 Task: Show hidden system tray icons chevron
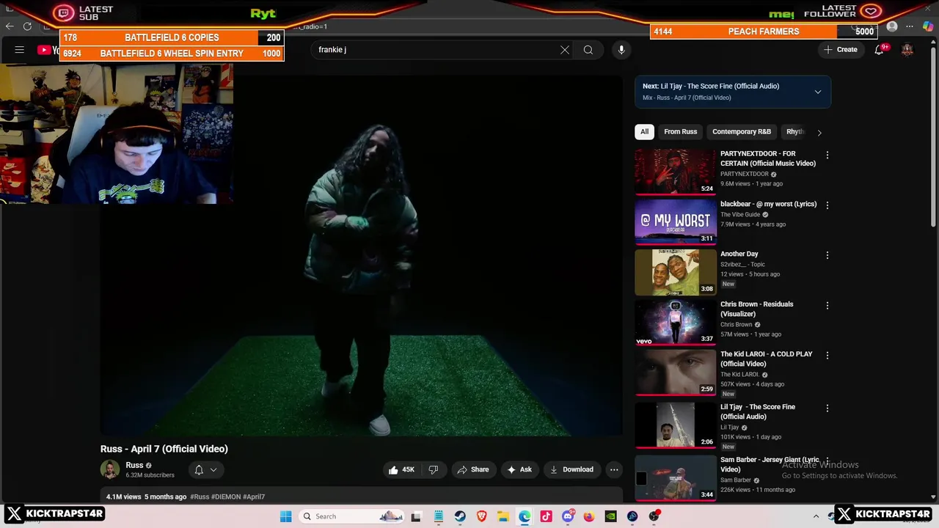coord(816,516)
